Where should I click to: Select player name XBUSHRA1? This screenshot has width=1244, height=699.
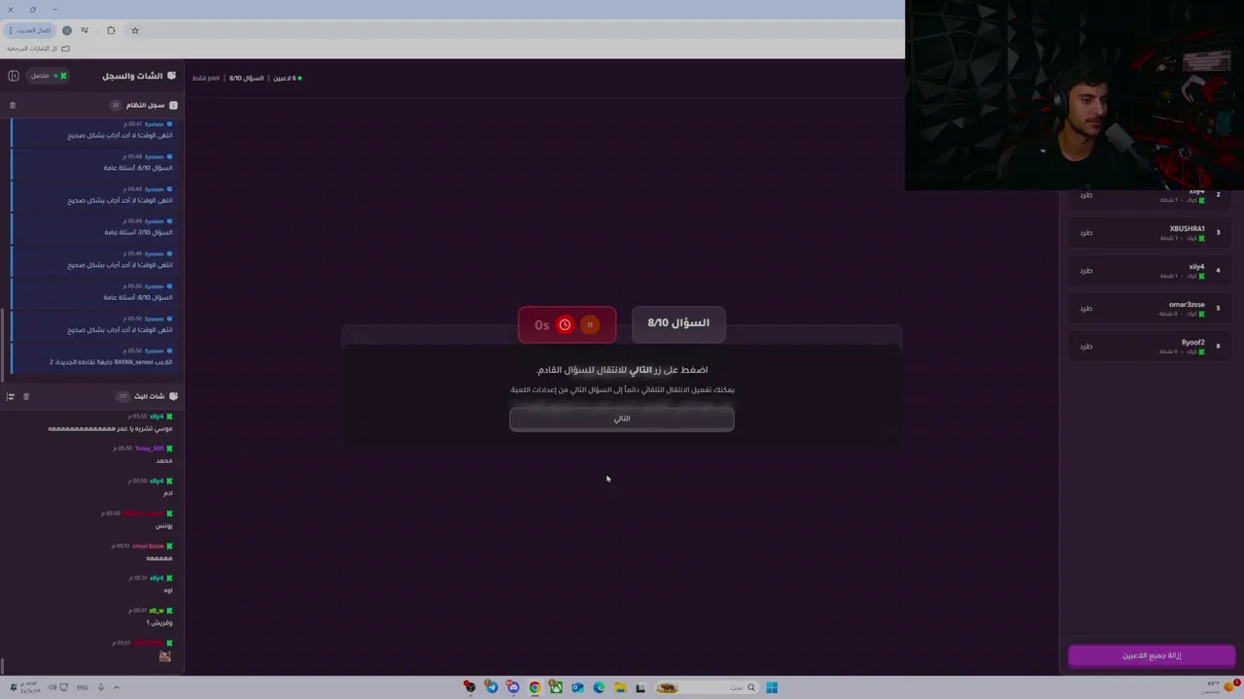tap(1187, 229)
